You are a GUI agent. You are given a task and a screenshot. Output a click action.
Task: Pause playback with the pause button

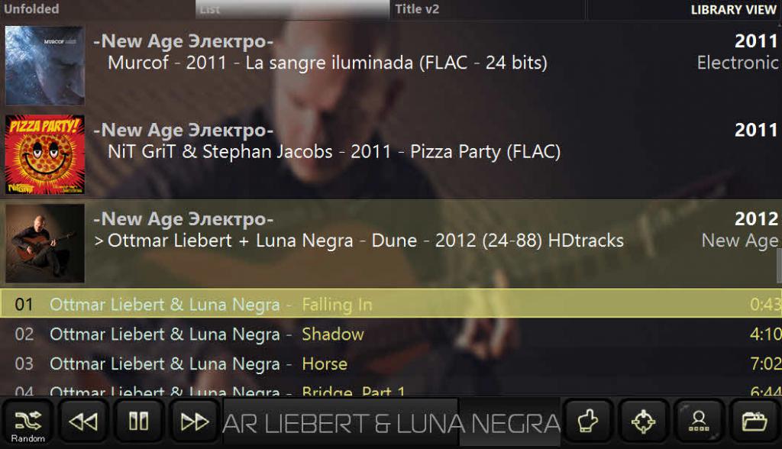click(x=139, y=422)
